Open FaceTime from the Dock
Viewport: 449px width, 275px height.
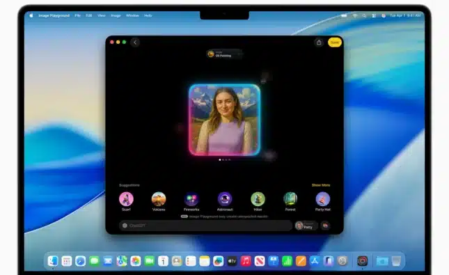click(x=149, y=261)
